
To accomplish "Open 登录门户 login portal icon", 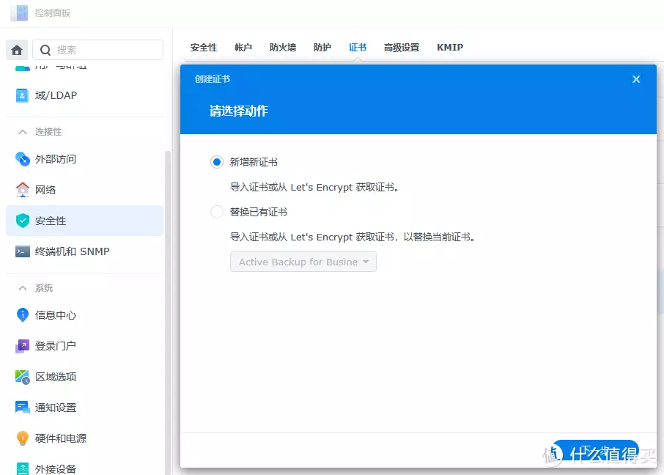I will tap(23, 346).
